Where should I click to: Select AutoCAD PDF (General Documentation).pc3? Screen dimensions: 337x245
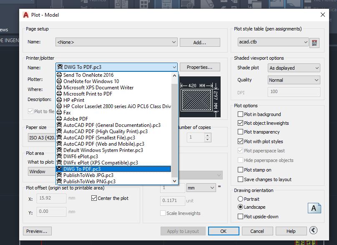[x=113, y=125]
